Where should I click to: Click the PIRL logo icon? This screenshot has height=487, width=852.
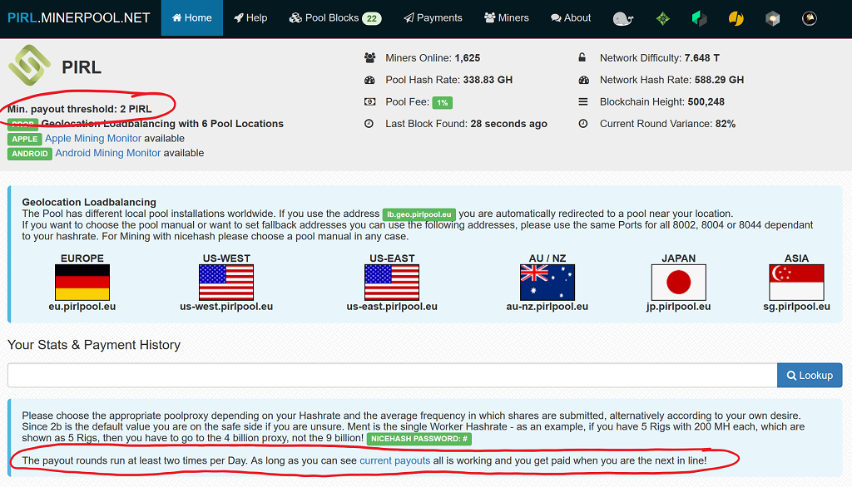point(29,65)
